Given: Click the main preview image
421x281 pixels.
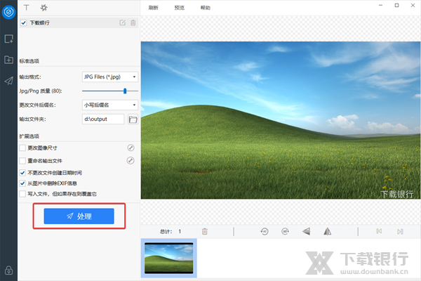Looking at the screenshot, I should 281,120.
